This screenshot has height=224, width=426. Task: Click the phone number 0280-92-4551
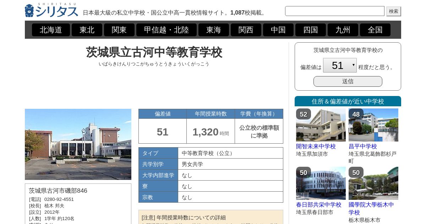tap(59, 199)
